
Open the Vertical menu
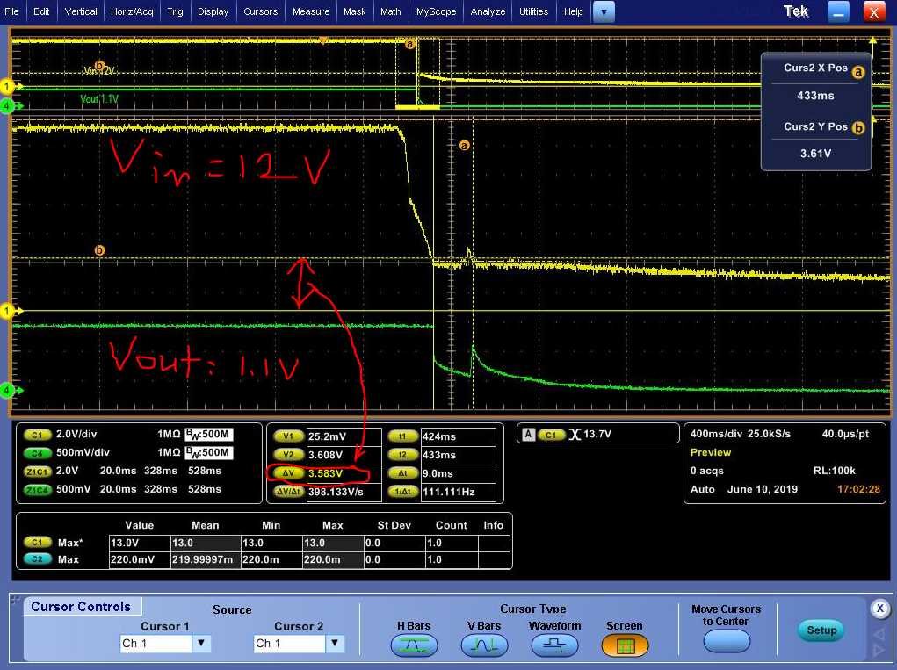pyautogui.click(x=80, y=11)
